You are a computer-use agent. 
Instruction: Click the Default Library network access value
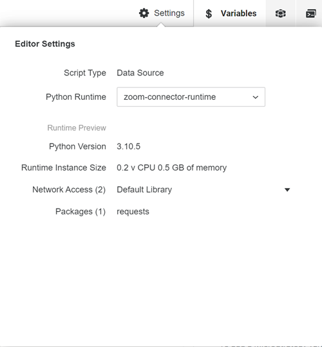144,190
